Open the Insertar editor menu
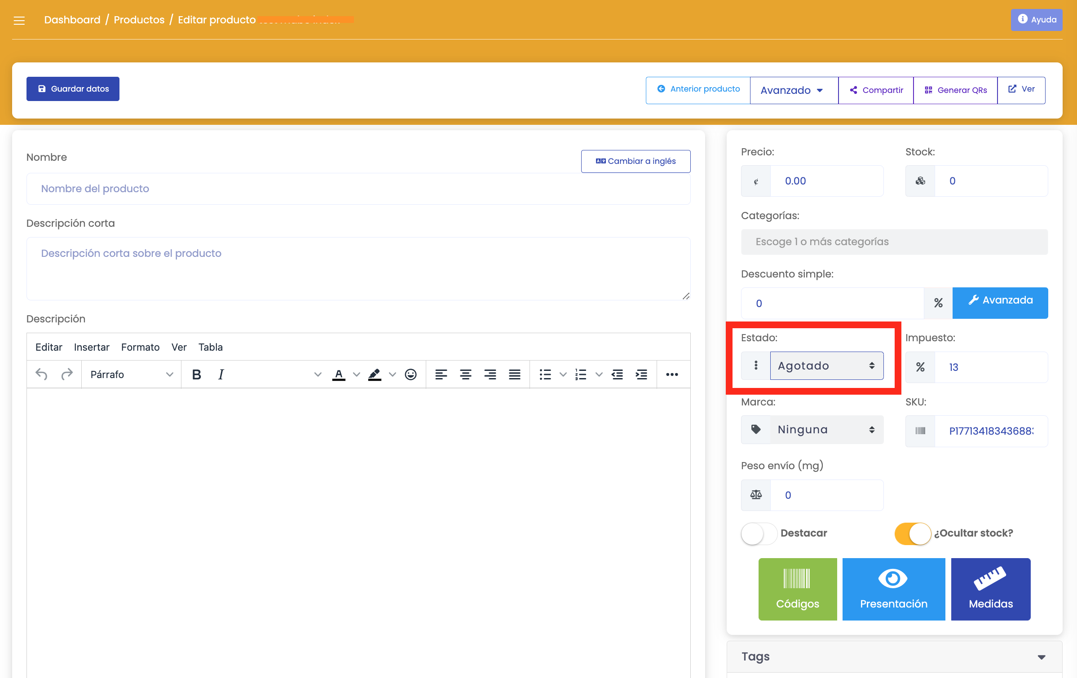 (x=92, y=347)
